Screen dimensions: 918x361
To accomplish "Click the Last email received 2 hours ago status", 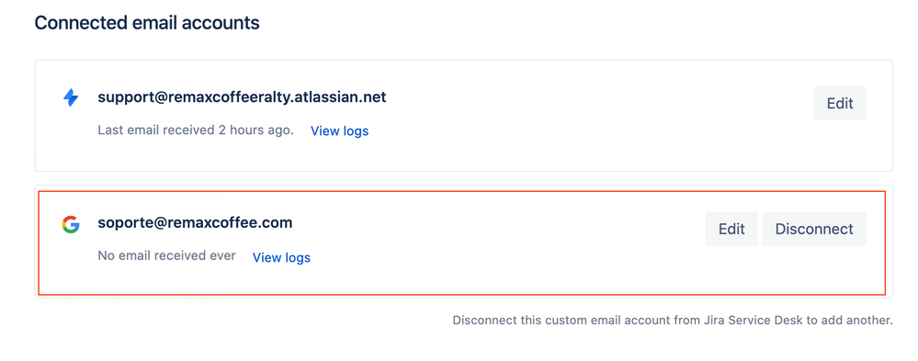I will [196, 130].
